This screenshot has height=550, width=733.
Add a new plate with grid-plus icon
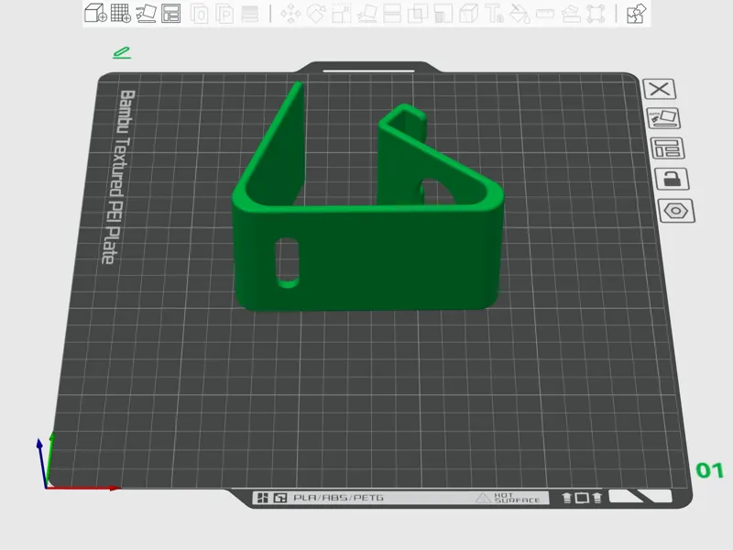point(120,13)
